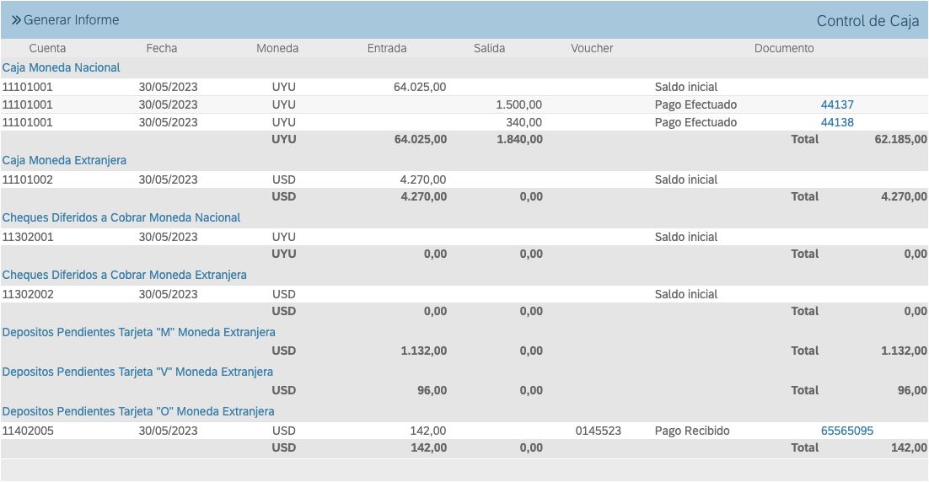Select the Caja Moneda Extranjera heading

64,160
